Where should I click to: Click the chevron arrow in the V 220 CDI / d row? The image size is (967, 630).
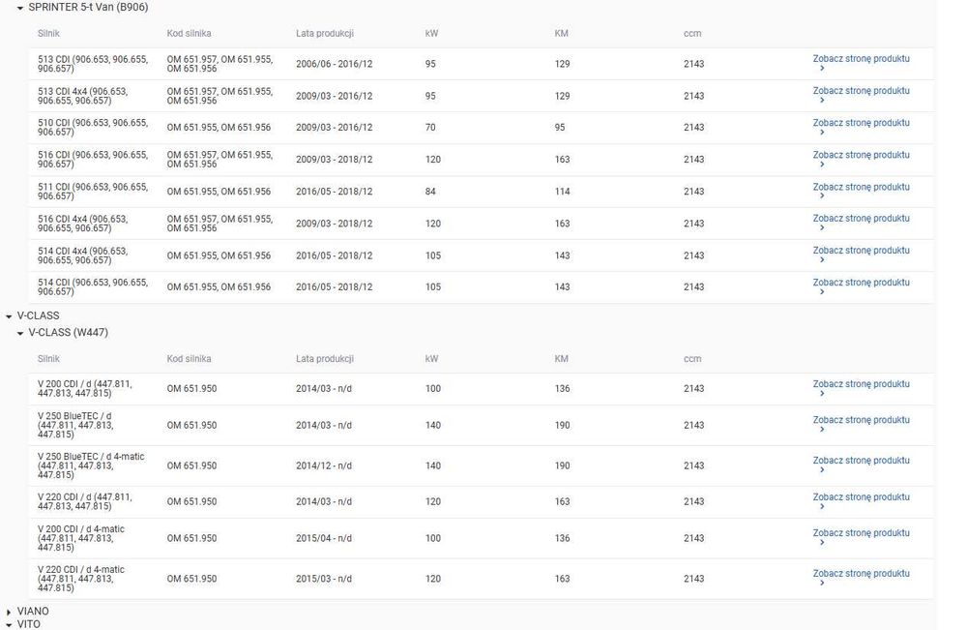822,506
